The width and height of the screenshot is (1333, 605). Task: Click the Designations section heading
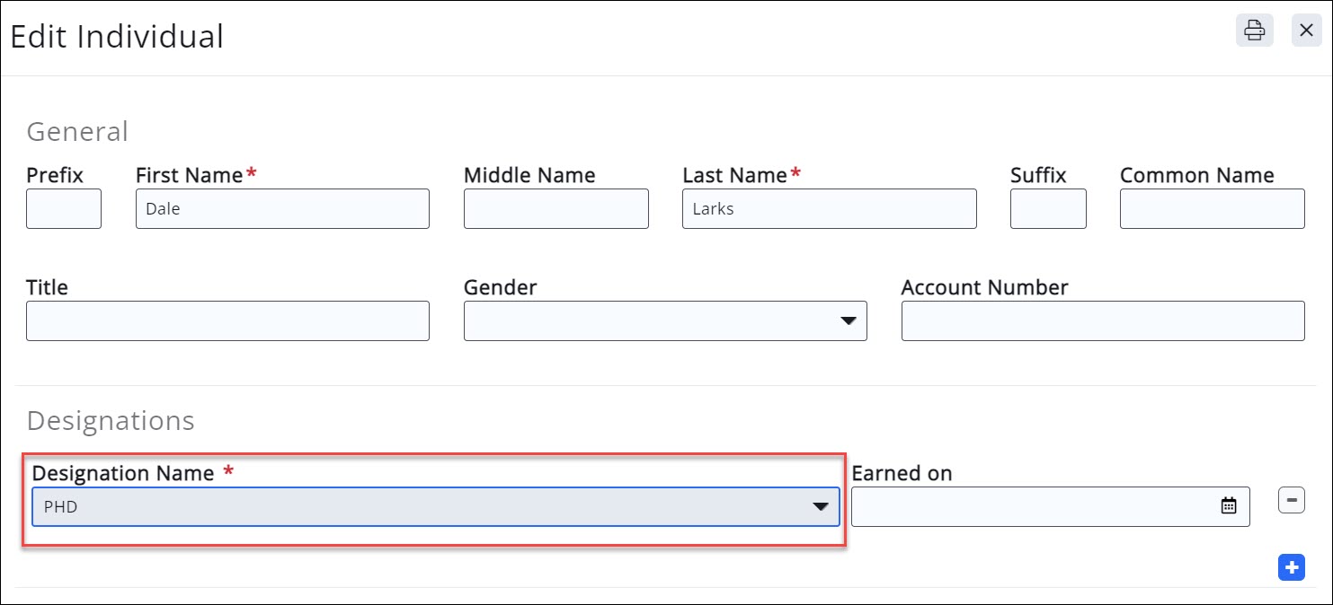(111, 421)
